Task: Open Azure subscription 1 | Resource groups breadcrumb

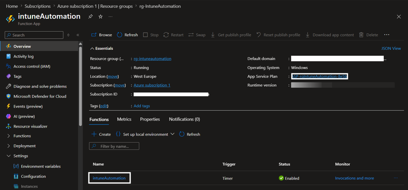Action: click(95, 6)
